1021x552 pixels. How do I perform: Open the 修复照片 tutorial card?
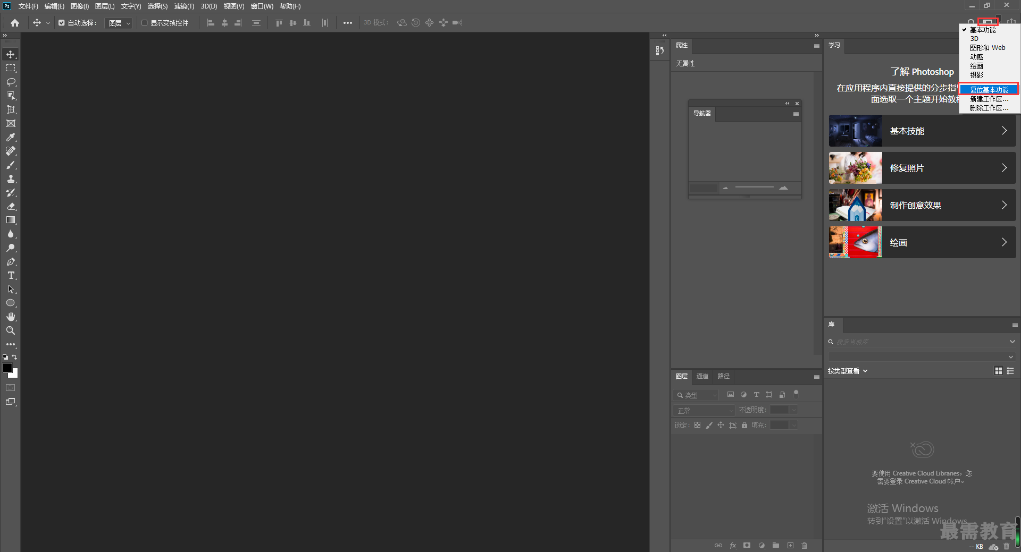922,168
